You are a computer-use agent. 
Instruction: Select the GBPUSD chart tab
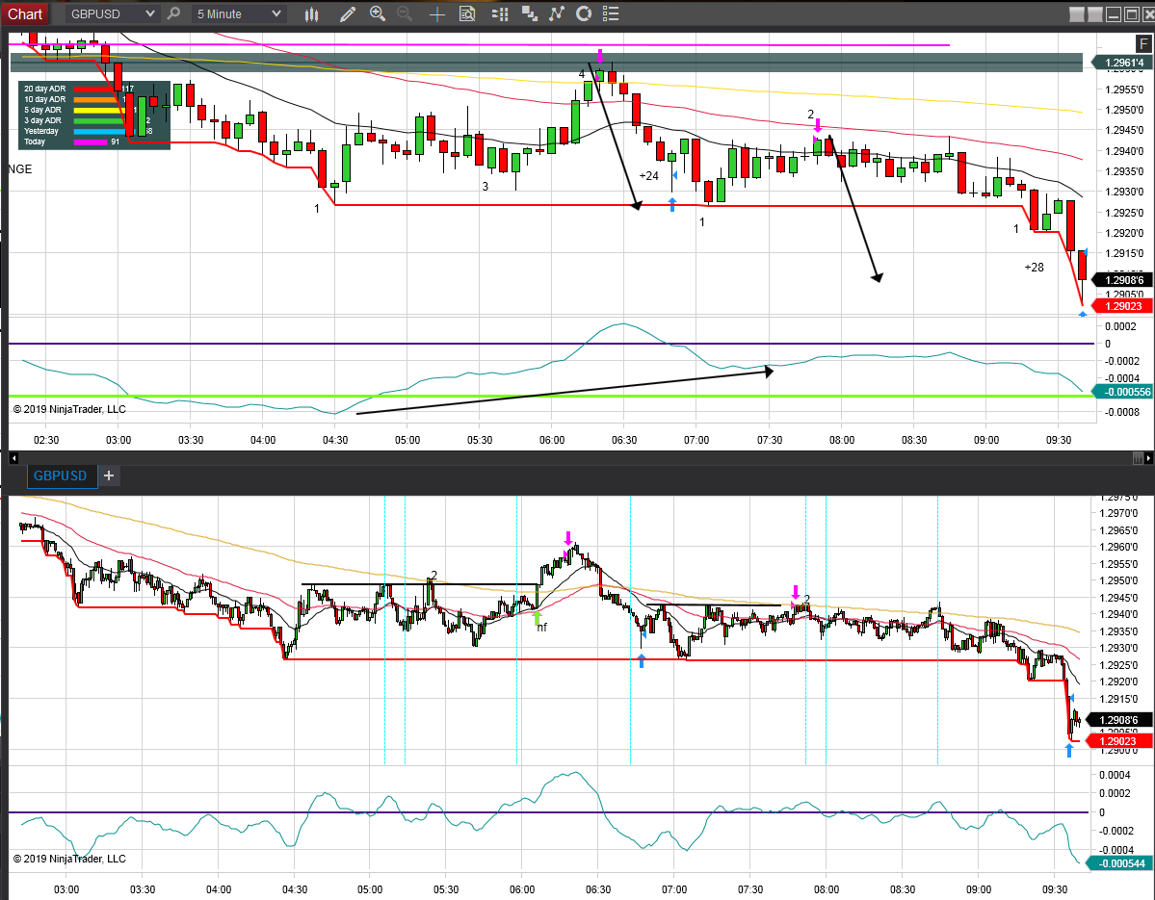[61, 476]
